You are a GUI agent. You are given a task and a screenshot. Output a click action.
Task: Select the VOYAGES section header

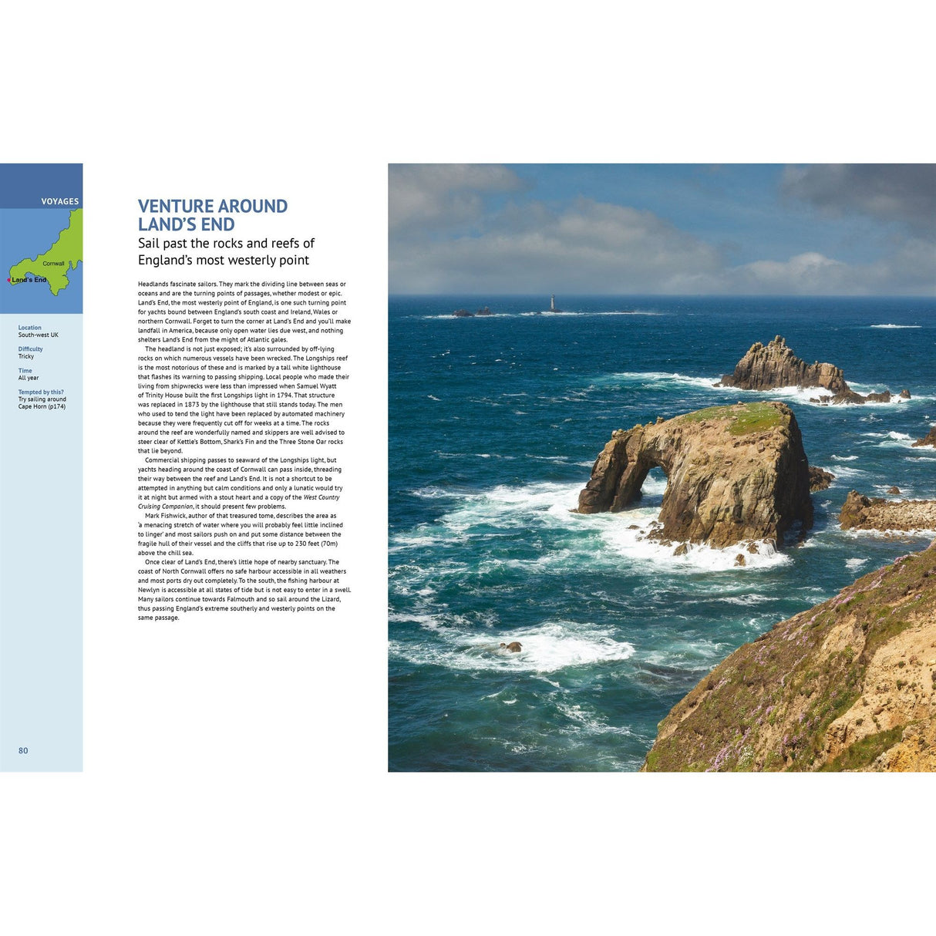(x=59, y=201)
